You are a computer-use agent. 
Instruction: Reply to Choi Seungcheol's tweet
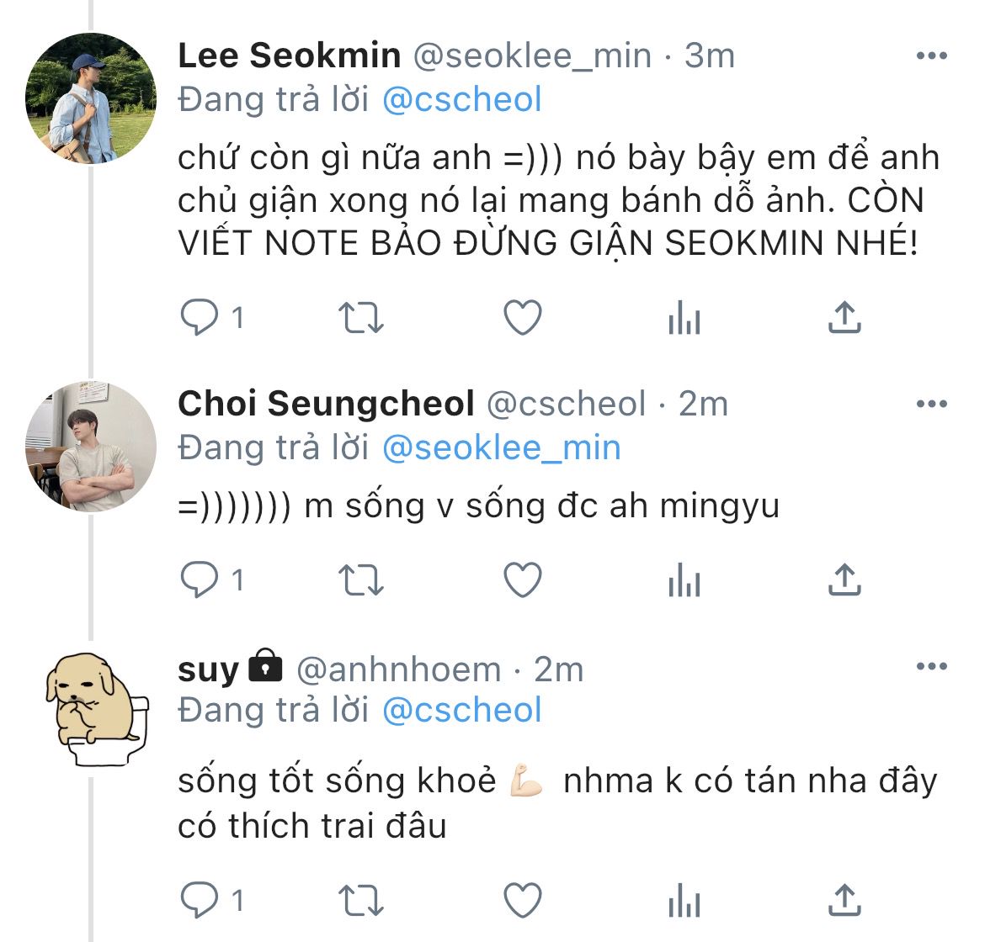click(200, 580)
